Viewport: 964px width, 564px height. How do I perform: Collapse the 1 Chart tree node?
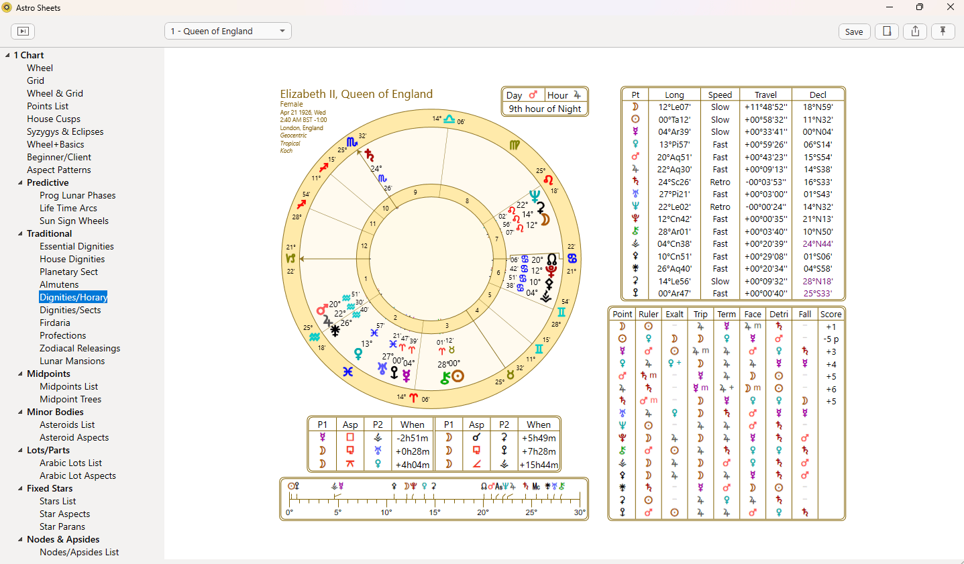click(7, 55)
